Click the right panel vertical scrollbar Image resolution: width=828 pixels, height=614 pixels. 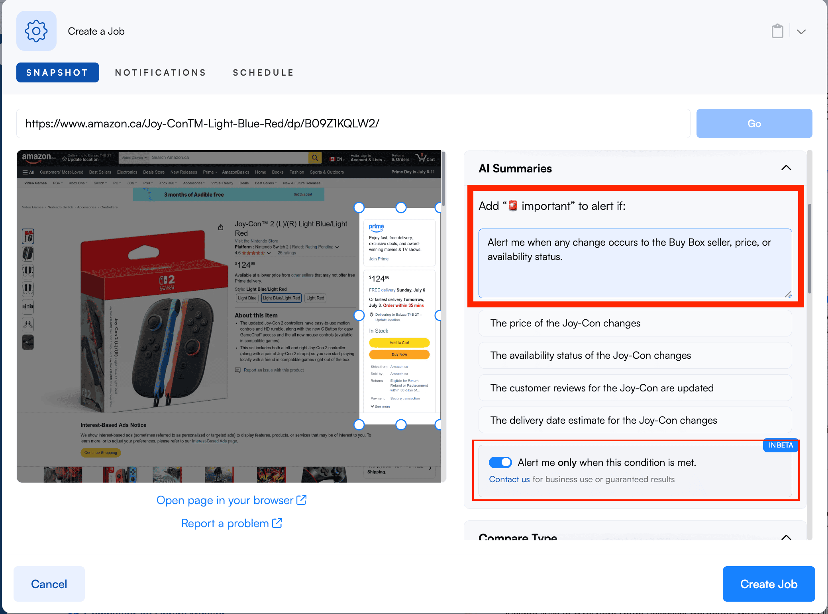809,249
